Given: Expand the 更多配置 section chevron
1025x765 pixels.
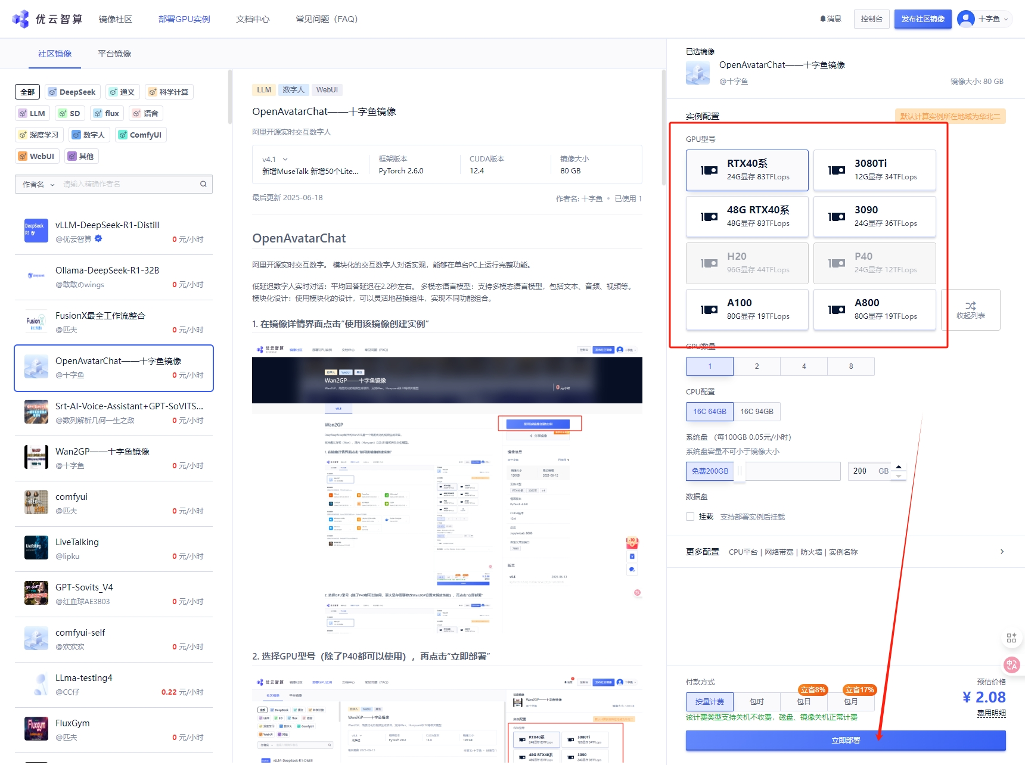Looking at the screenshot, I should pyautogui.click(x=1002, y=552).
